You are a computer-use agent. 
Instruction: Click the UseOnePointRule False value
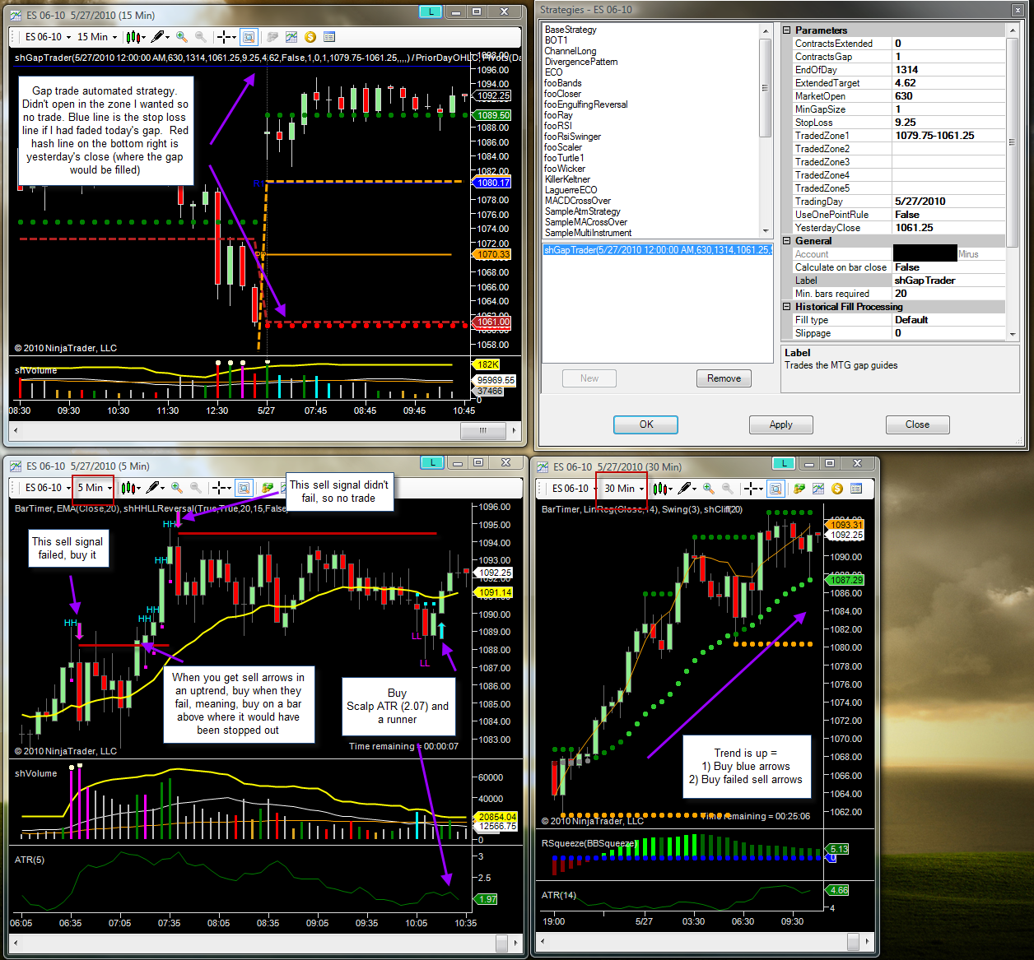[948, 215]
